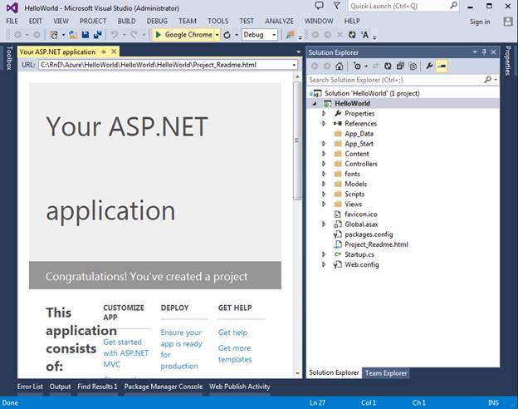Click the document scrollbar down arrow
This screenshot has width=518, height=409.
297,373
